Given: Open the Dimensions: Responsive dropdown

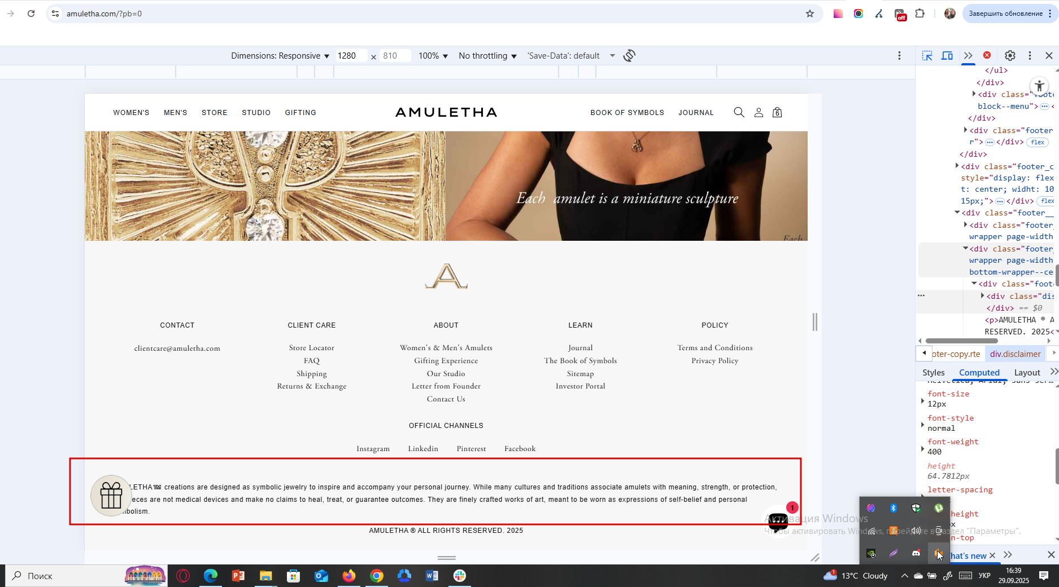Looking at the screenshot, I should click(280, 56).
